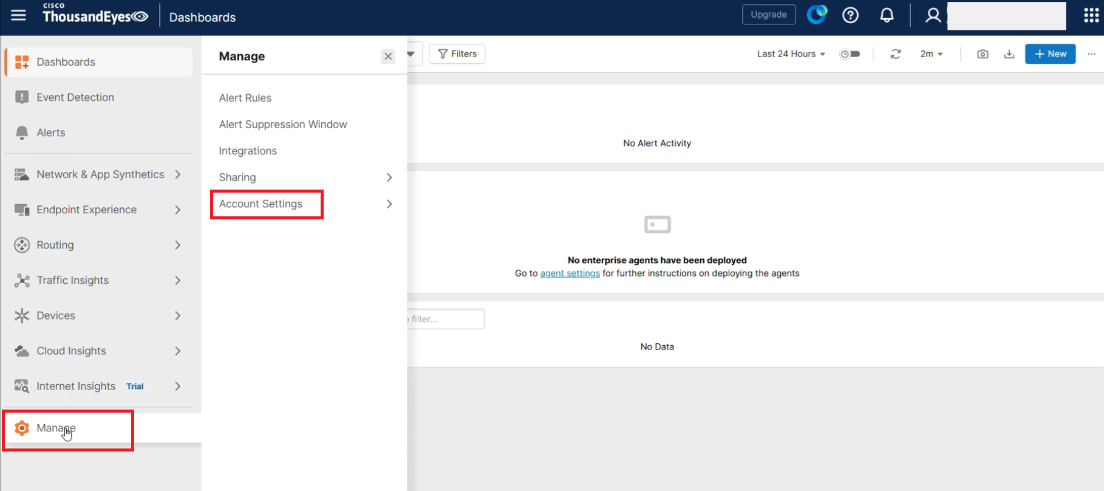Open the help question mark icon

[x=850, y=15]
